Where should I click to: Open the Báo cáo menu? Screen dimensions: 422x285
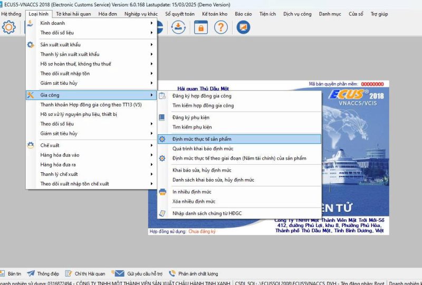pos(243,14)
